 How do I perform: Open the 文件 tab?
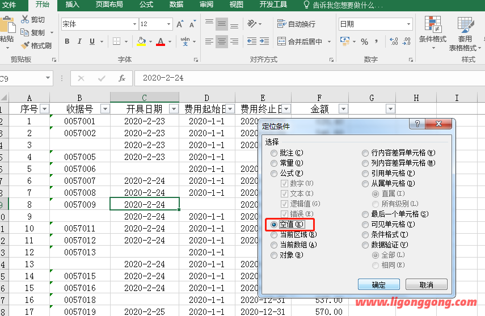(9, 5)
